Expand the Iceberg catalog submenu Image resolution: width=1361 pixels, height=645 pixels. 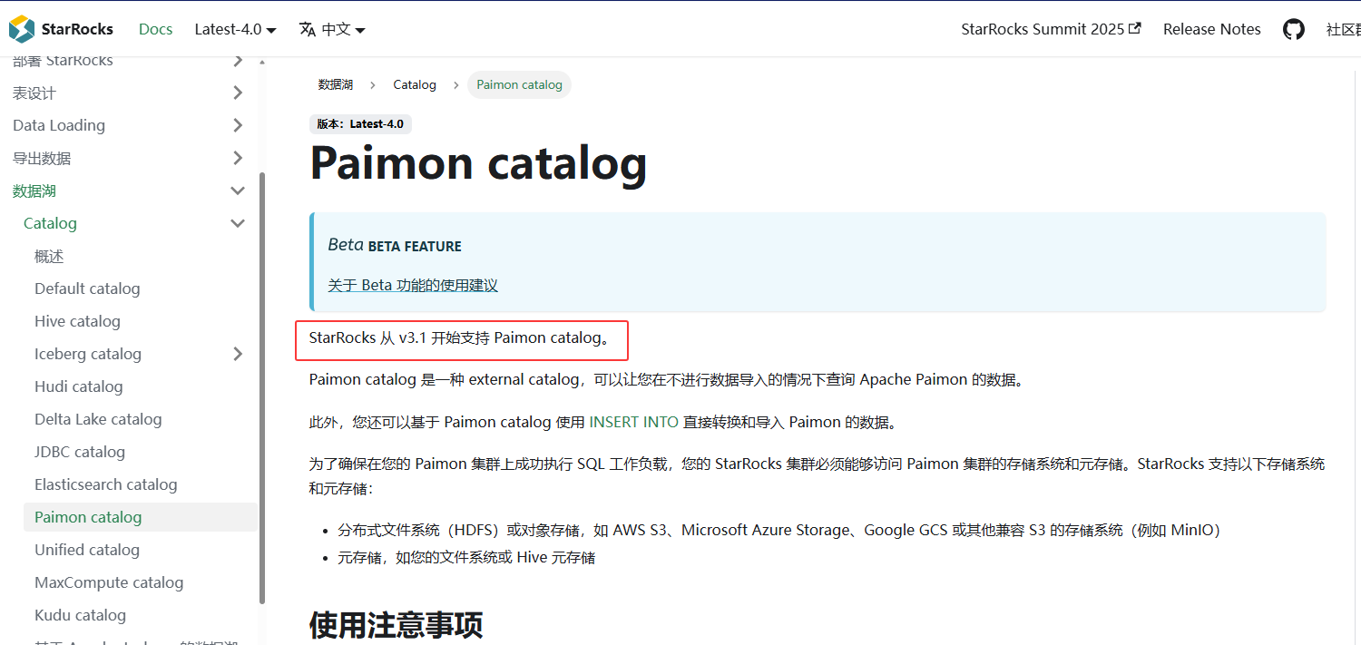coord(238,354)
